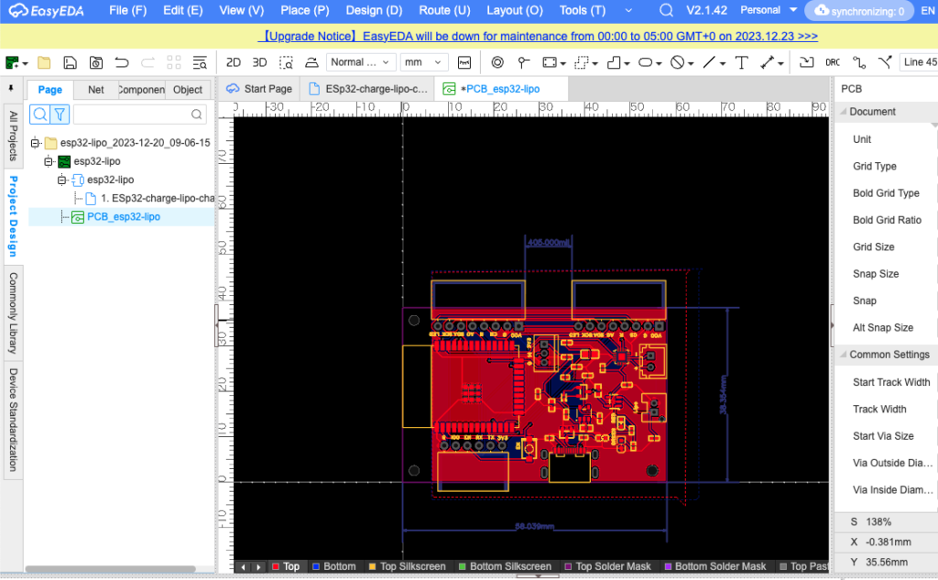Select the differential pair routing tool

click(x=885, y=62)
